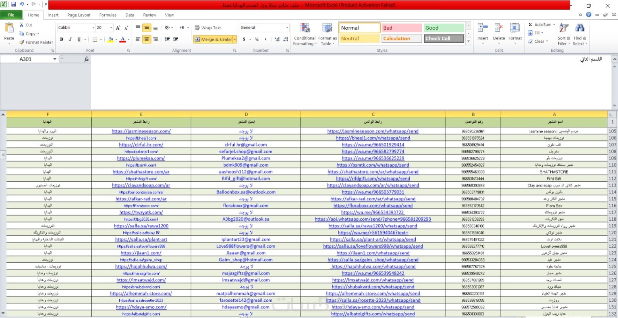The image size is (618, 318).
Task: Open the Font dialog box launcher
Action: pos(128,51)
